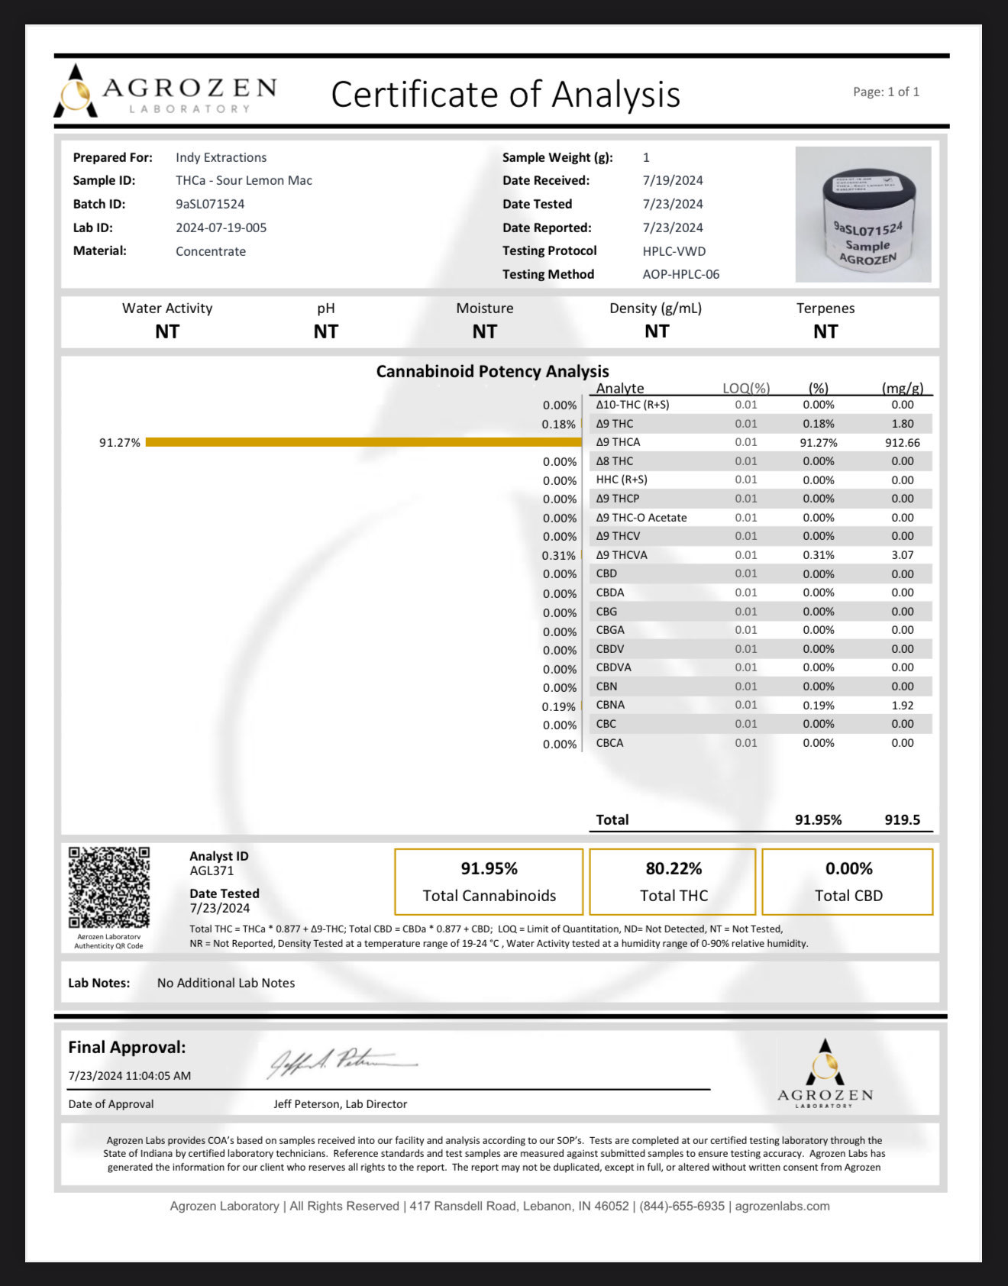The image size is (1008, 1286).
Task: Click the agrozenlabs.com link in the footer
Action: coord(782,1206)
